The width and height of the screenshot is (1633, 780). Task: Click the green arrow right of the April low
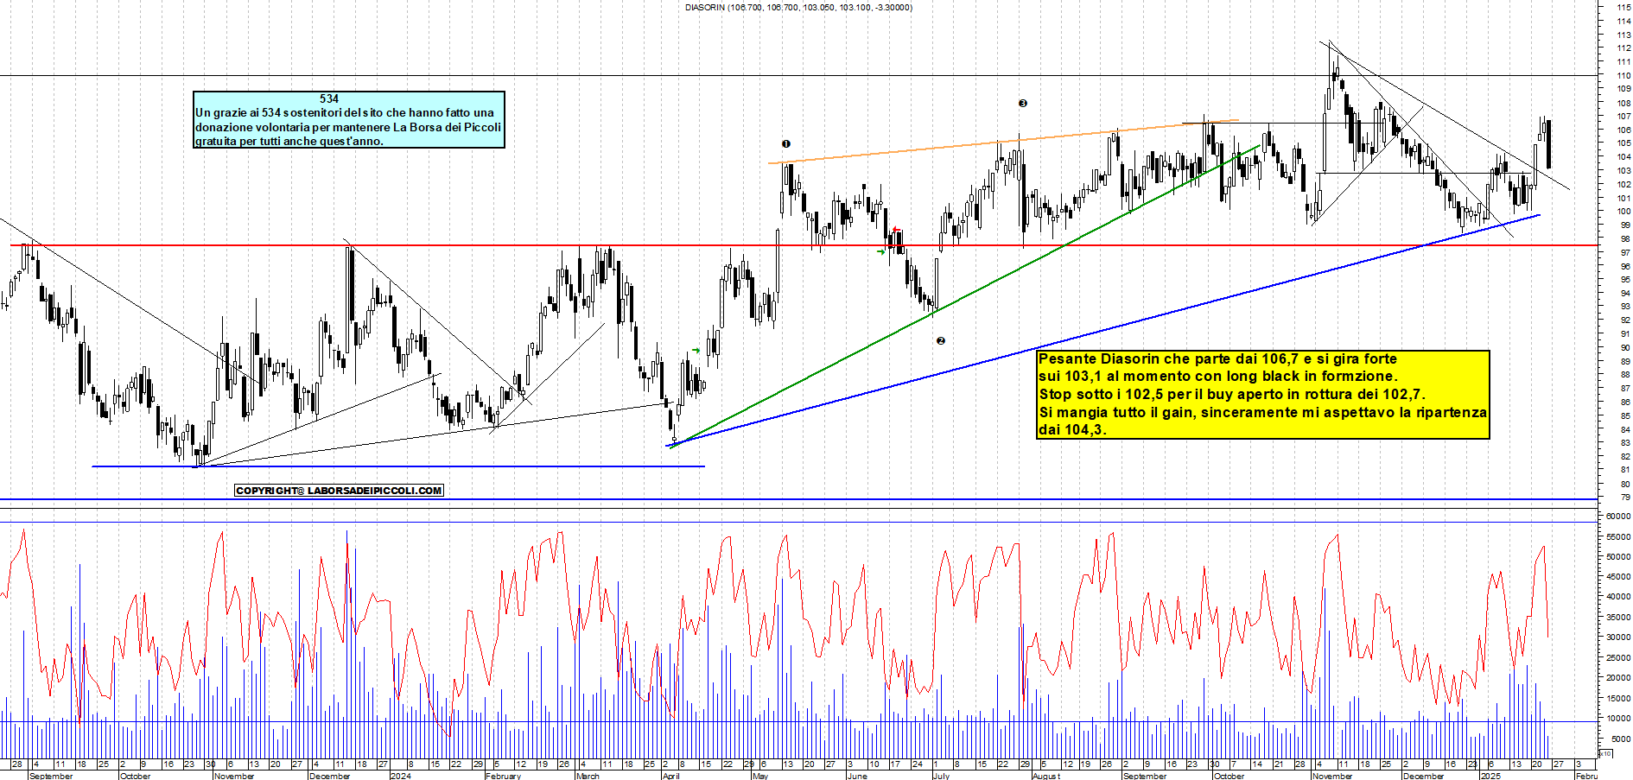696,351
